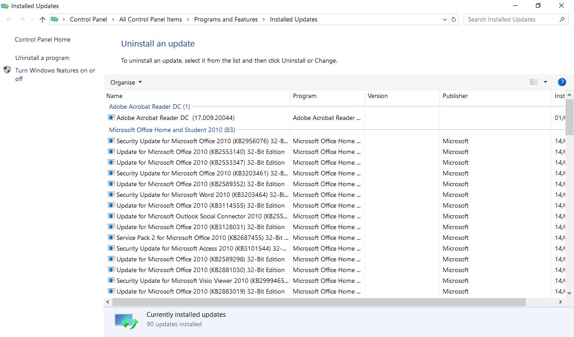Open the Organise dropdown menu

click(126, 82)
